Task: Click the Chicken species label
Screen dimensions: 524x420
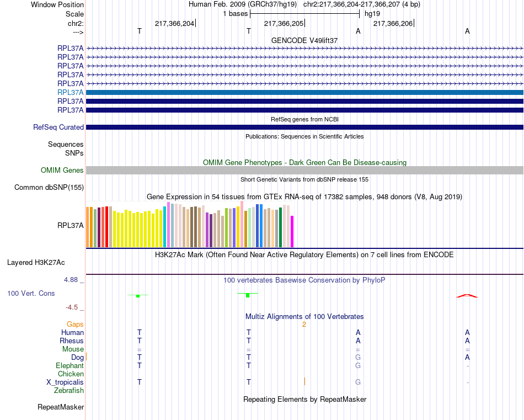Action: pos(71,374)
